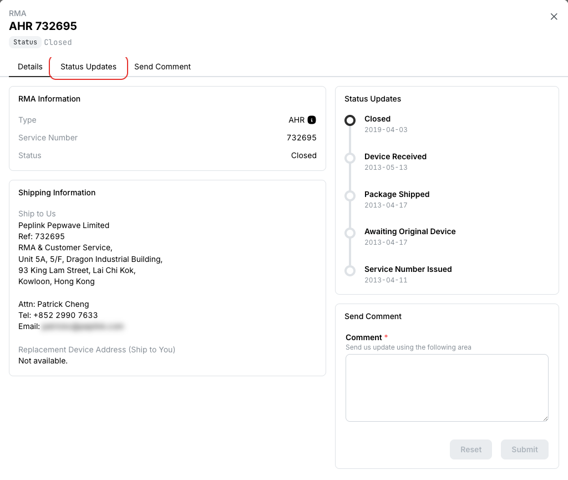Click 'Send us update using the following area' hint
This screenshot has height=480, width=568.
408,347
